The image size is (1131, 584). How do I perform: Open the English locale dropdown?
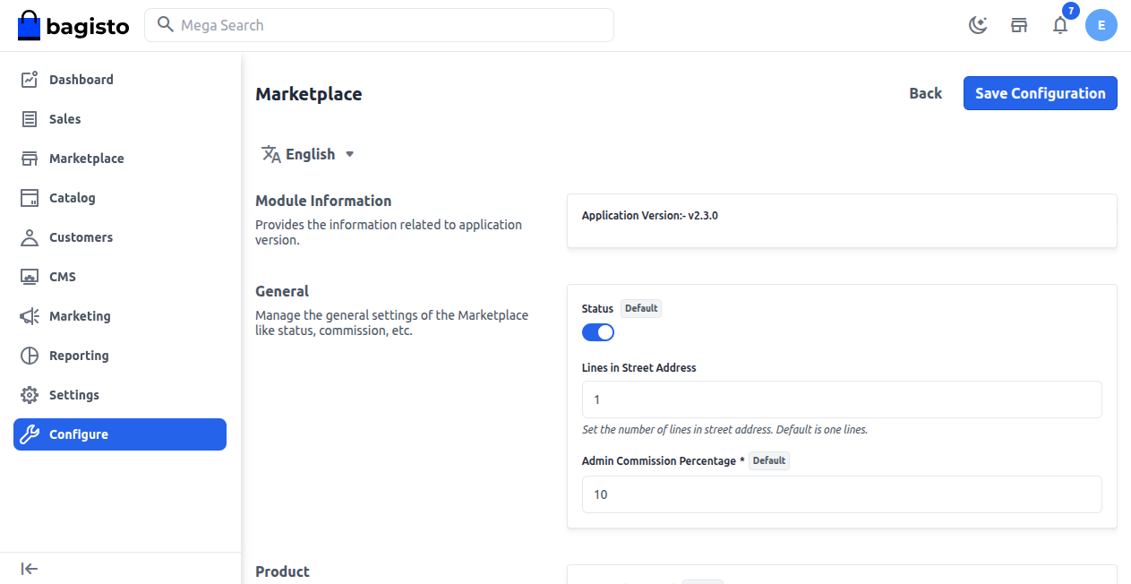coord(308,153)
